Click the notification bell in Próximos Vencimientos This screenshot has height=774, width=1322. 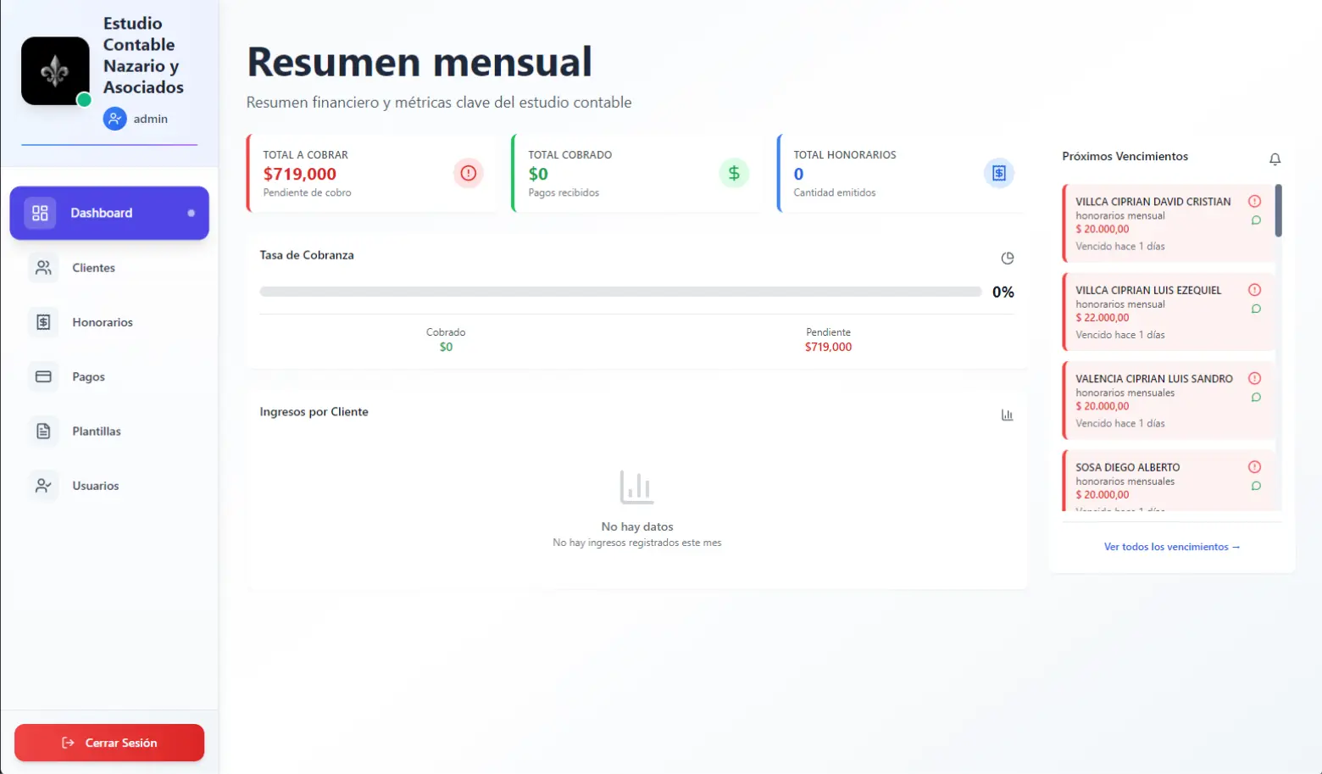pyautogui.click(x=1275, y=159)
